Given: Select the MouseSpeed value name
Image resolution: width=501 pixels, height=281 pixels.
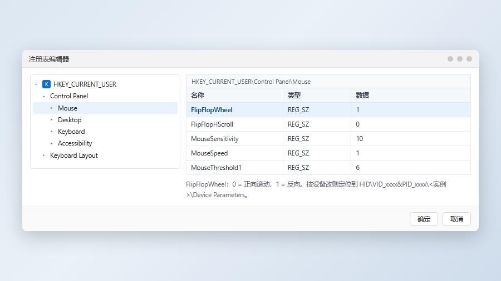Looking at the screenshot, I should pos(209,153).
